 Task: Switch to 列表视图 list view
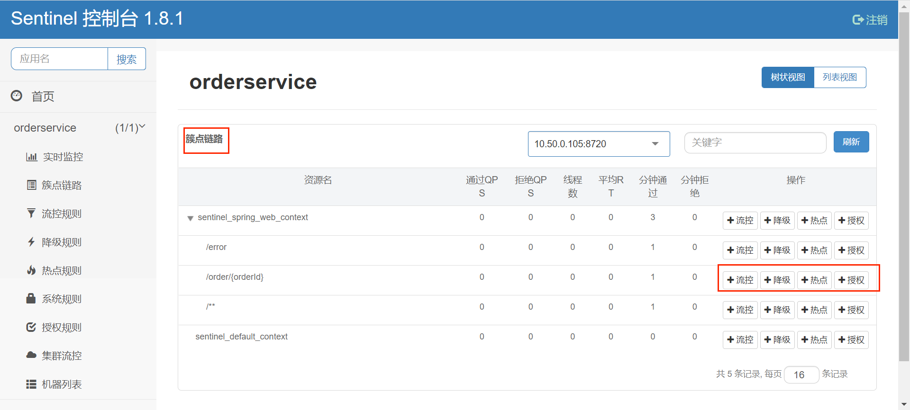(840, 77)
